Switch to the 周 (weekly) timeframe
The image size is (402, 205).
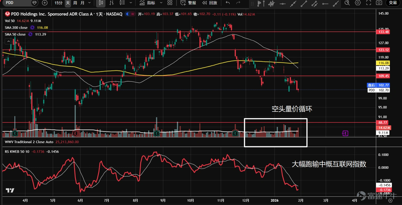[75, 3]
